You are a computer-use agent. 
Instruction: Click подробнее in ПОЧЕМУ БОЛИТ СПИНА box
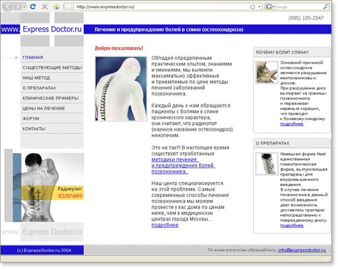pos(292,124)
